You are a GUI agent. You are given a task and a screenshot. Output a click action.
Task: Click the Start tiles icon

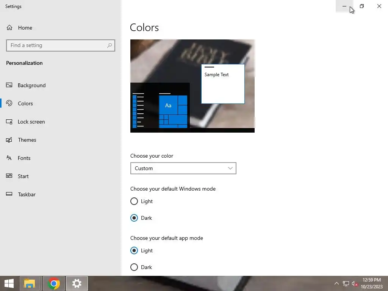pos(9,176)
